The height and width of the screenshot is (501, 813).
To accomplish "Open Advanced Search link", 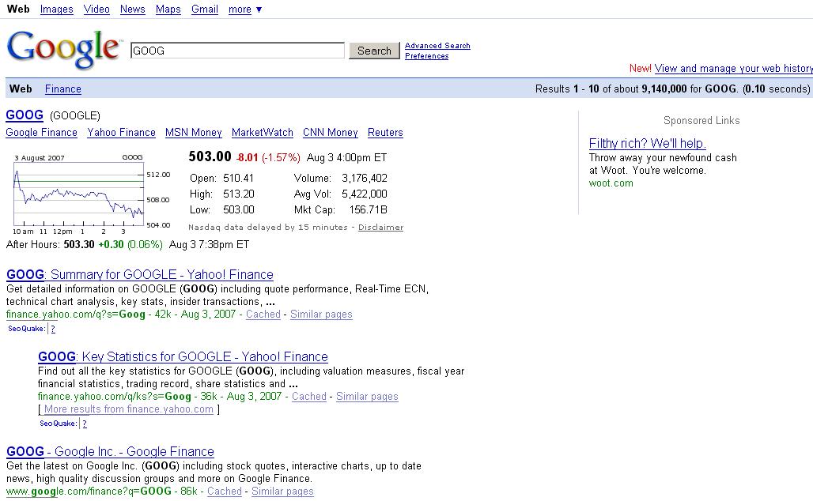I will coord(437,46).
